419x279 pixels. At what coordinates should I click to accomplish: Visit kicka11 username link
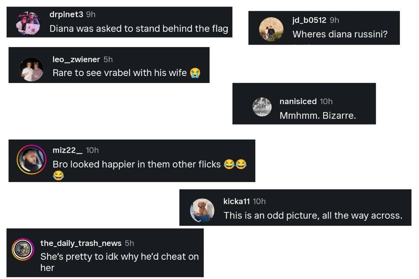236,201
